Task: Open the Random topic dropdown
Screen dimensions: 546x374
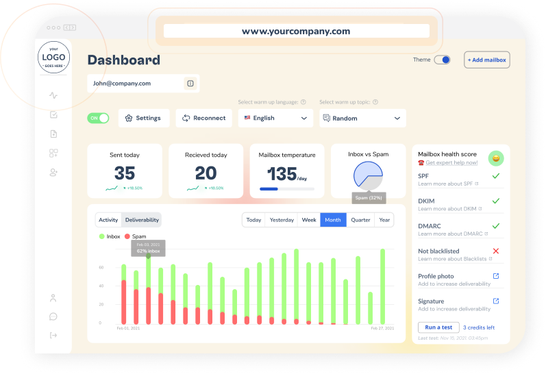Action: point(362,118)
